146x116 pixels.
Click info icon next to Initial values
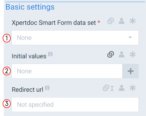[50, 54]
